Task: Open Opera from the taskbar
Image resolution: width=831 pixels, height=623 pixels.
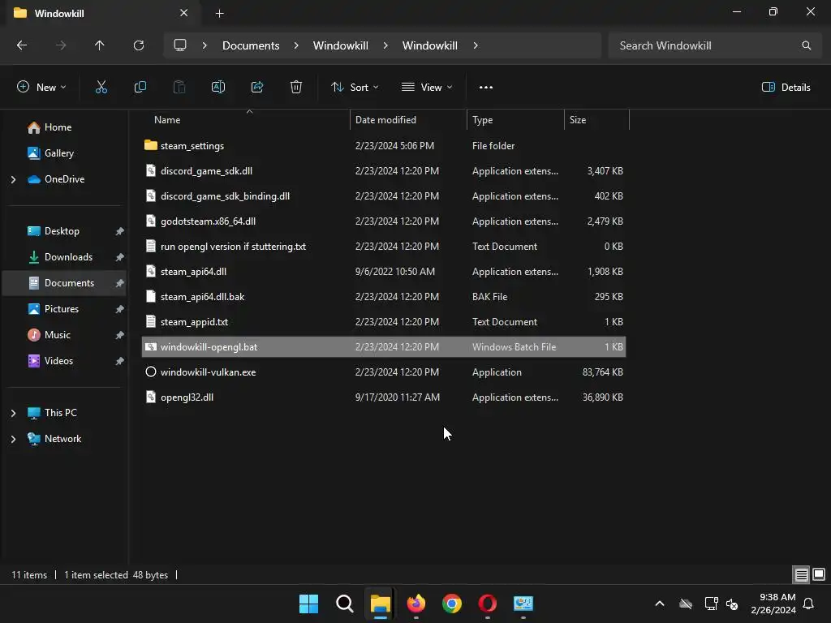Action: pos(488,604)
